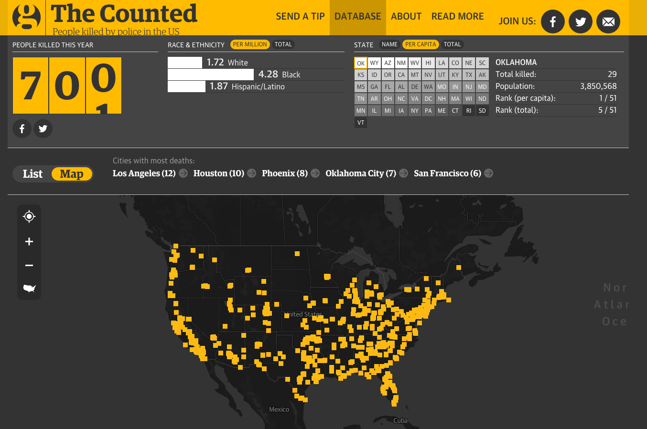
Task: Click the locate me map icon
Action: (29, 216)
